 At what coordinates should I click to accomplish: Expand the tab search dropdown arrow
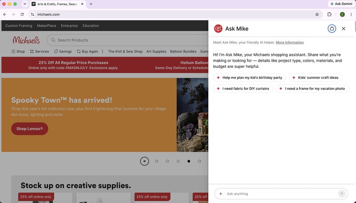[25, 4]
